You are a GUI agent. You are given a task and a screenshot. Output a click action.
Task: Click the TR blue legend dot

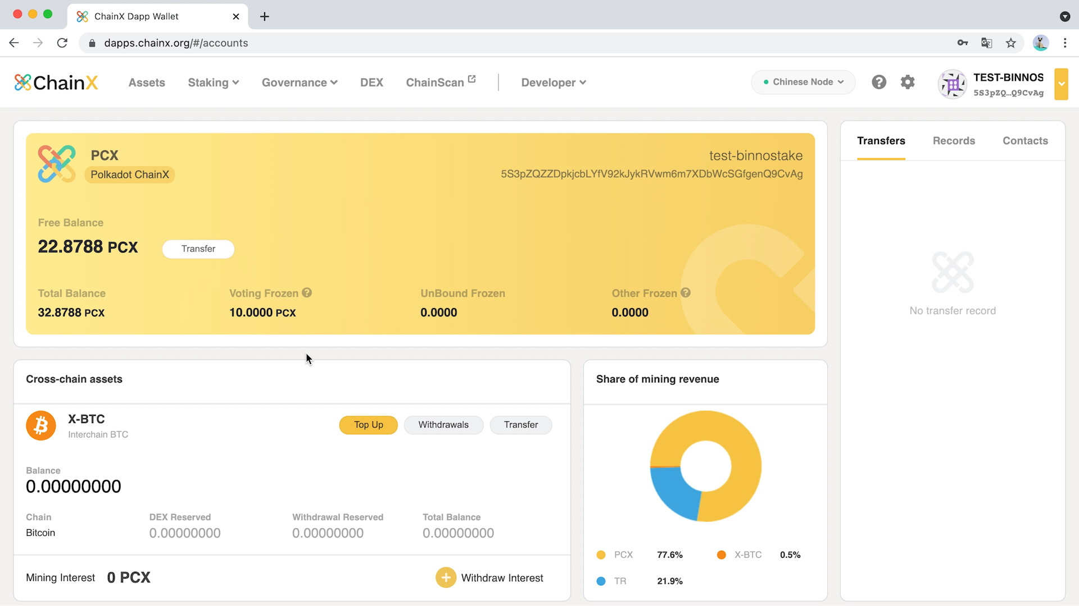pyautogui.click(x=601, y=581)
